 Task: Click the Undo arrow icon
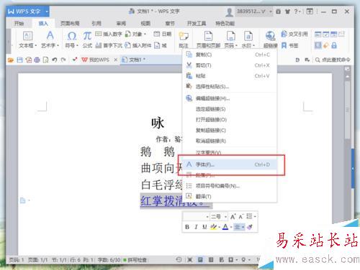55,60
